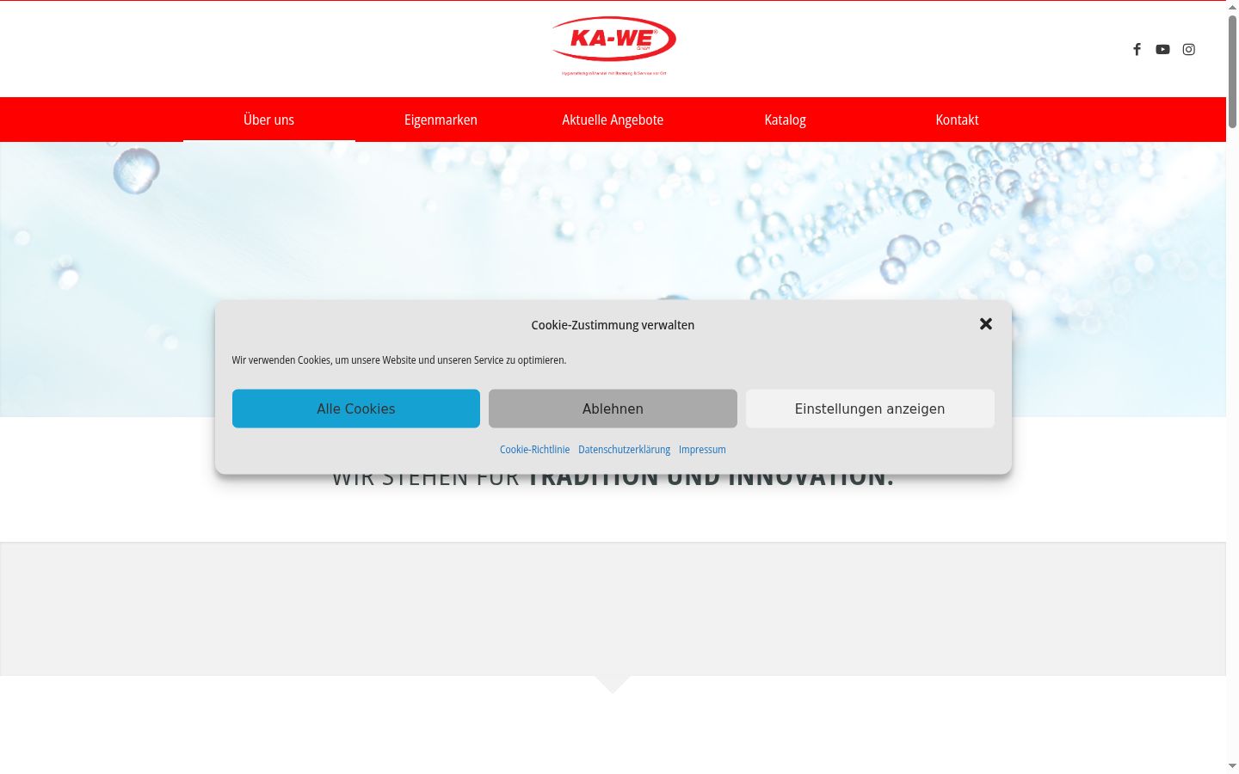Open the Über uns menu item
The height and width of the screenshot is (774, 1239).
click(268, 120)
